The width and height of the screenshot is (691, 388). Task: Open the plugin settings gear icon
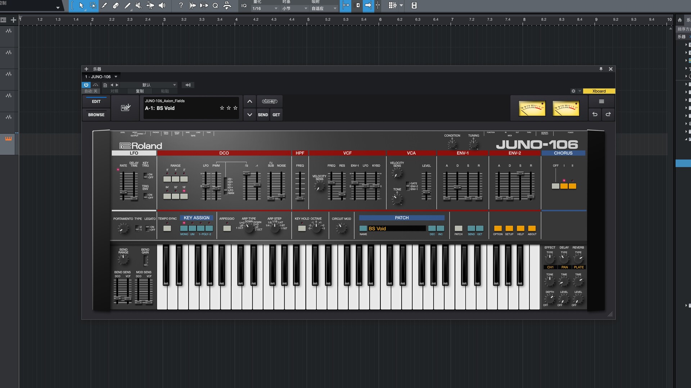coord(573,91)
